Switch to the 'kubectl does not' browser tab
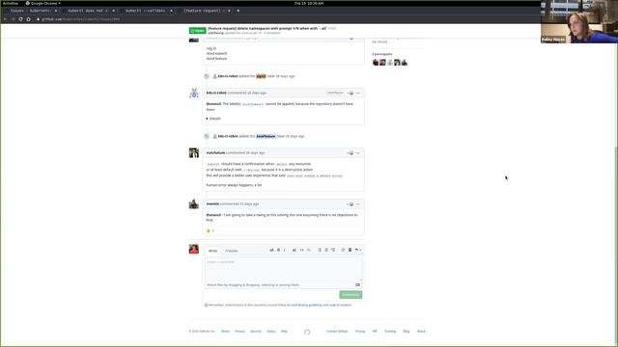 (x=90, y=11)
